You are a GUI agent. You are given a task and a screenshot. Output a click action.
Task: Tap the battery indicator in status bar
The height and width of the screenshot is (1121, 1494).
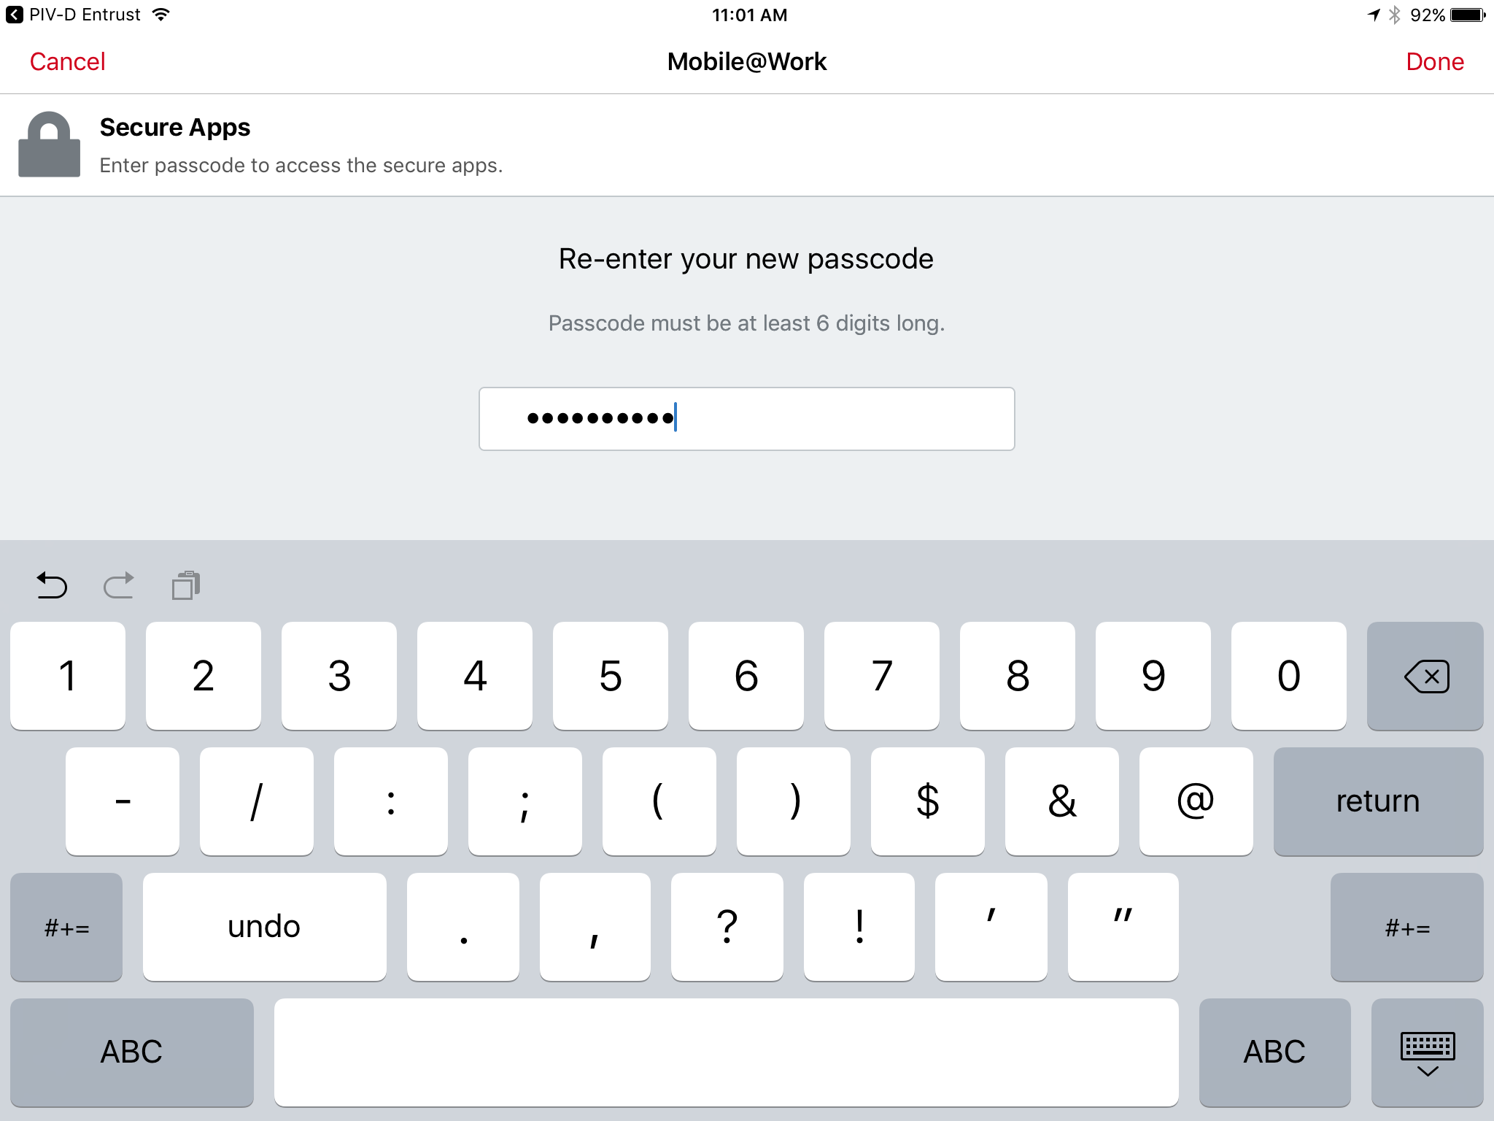(x=1468, y=15)
